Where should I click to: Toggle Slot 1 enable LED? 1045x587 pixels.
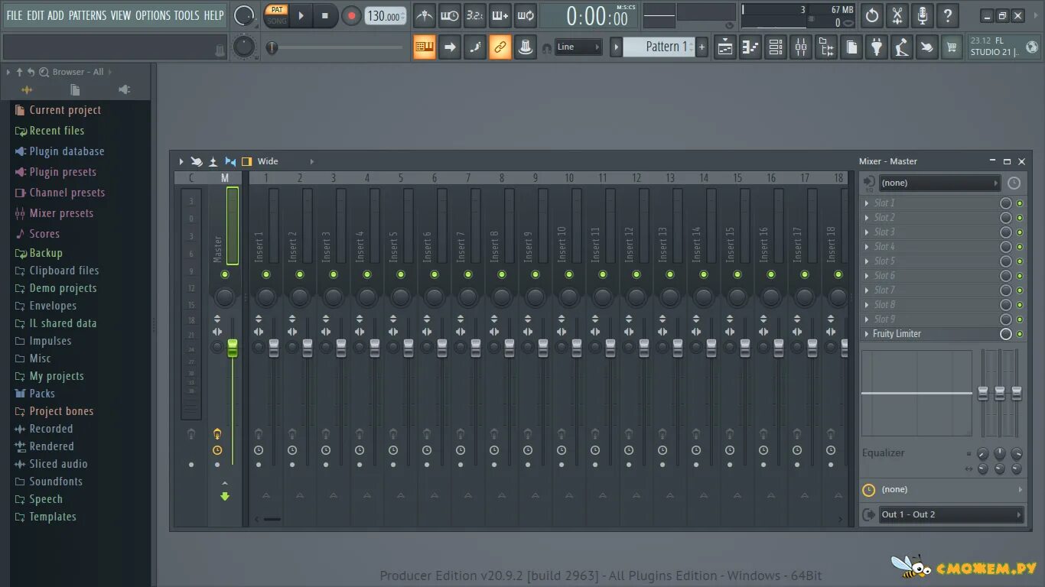coord(1019,203)
